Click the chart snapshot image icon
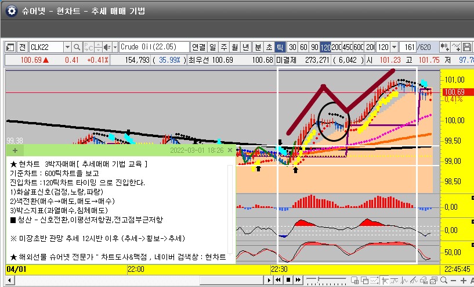This screenshot has height=287, width=474. tap(434, 280)
